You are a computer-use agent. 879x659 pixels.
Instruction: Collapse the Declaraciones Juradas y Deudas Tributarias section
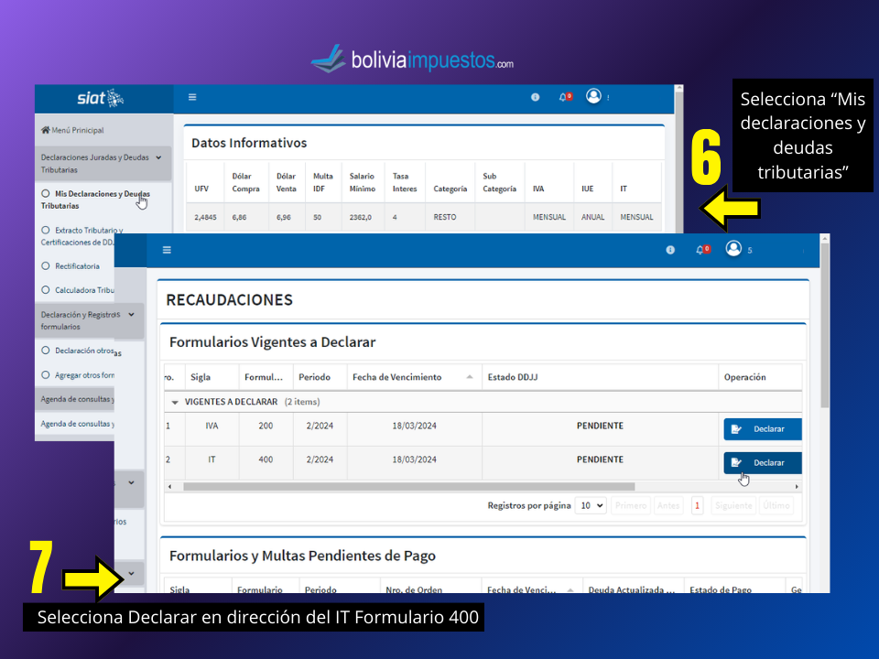coord(158,157)
